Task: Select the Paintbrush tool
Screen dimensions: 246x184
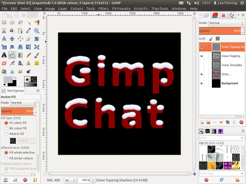Action: [x=37, y=55]
